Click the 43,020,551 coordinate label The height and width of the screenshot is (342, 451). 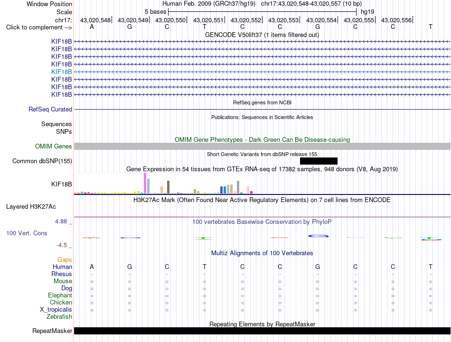208,20
